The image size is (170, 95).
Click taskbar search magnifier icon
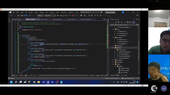(16, 82)
